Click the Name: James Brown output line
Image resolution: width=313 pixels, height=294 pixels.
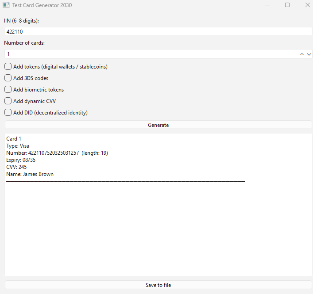[30, 174]
